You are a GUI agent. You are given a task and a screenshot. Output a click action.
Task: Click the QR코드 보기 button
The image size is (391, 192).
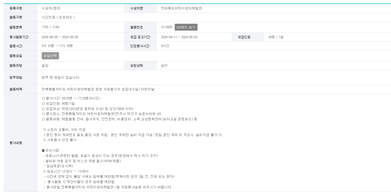pyautogui.click(x=186, y=27)
